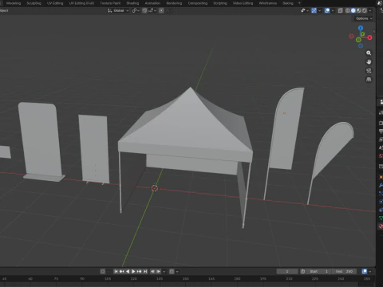
Task: Click the End frame field
Action: point(344,271)
